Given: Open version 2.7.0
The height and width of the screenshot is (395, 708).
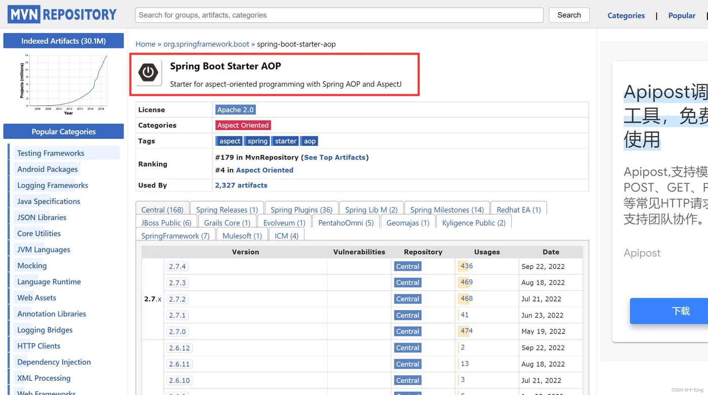Looking at the screenshot, I should pos(178,331).
